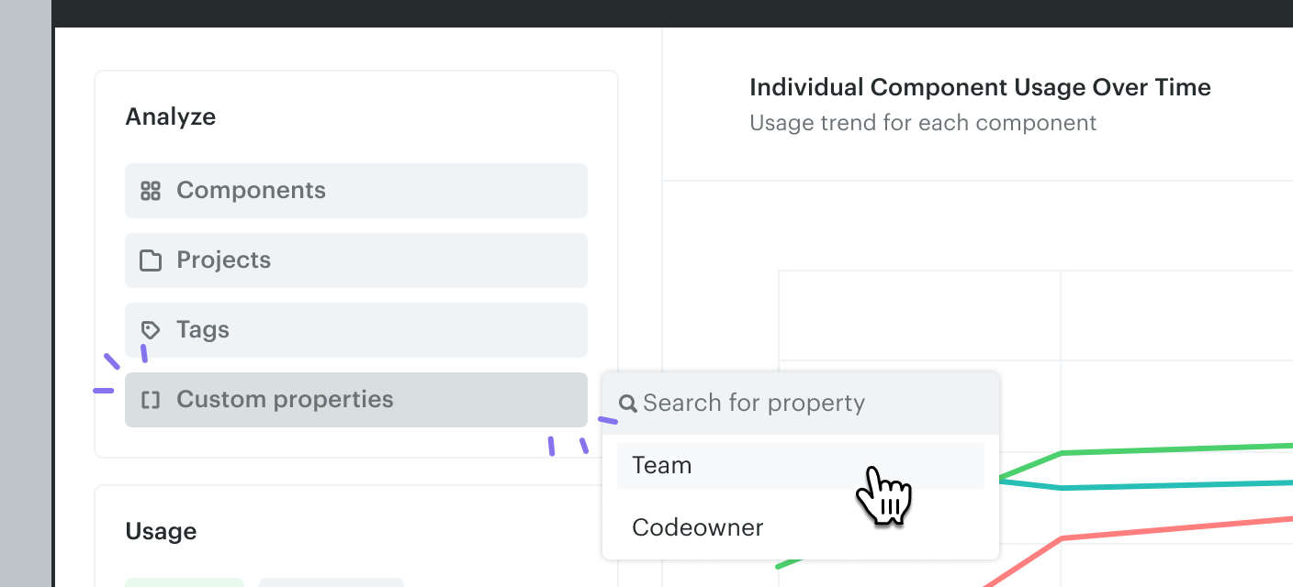The height and width of the screenshot is (587, 1293).
Task: Click the Projects folder icon
Action: tap(151, 260)
